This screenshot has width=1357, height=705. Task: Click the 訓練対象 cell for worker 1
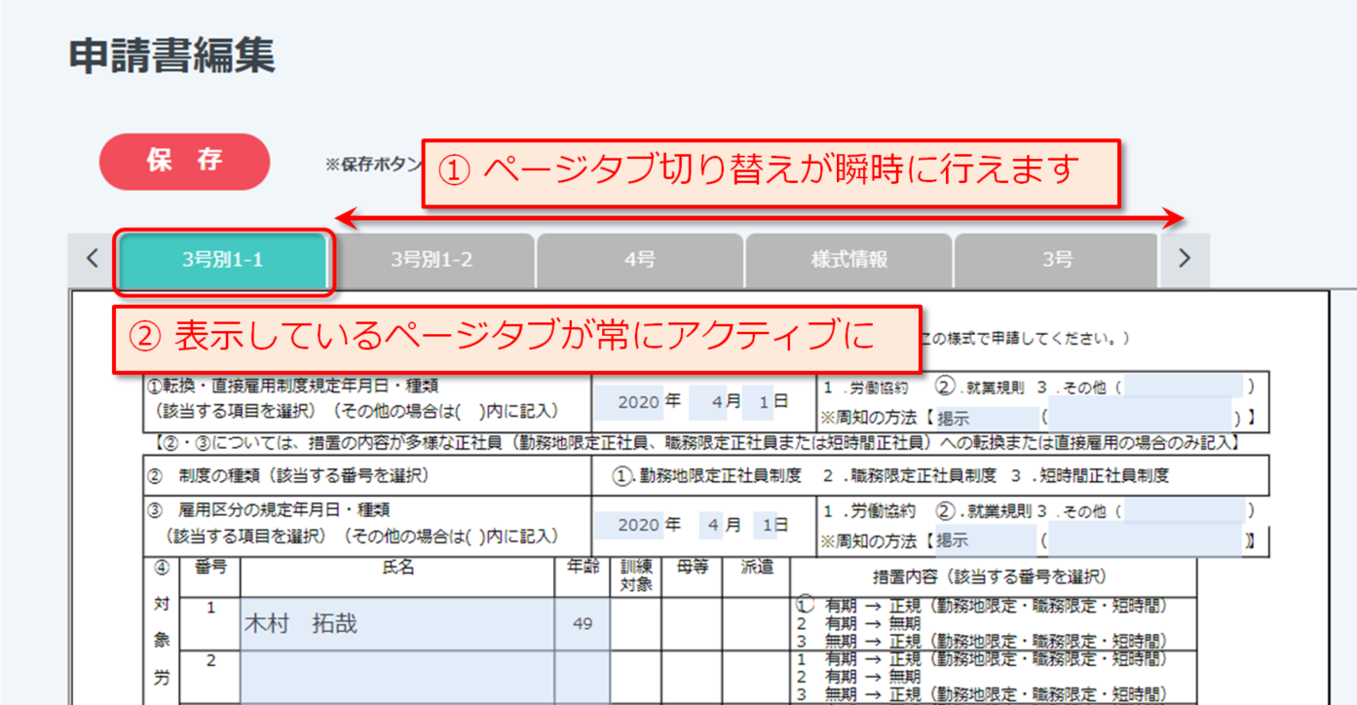[636, 624]
